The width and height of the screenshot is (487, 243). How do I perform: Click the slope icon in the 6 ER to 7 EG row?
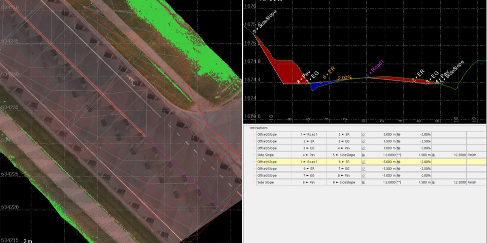pyautogui.click(x=364, y=168)
